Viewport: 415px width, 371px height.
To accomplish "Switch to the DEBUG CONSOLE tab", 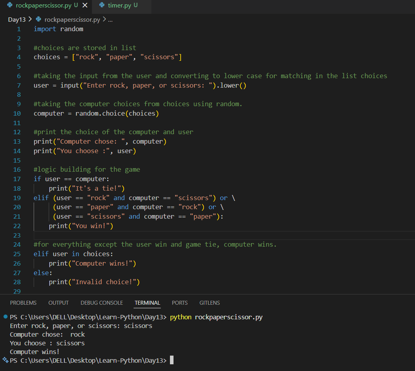I will pyautogui.click(x=102, y=303).
